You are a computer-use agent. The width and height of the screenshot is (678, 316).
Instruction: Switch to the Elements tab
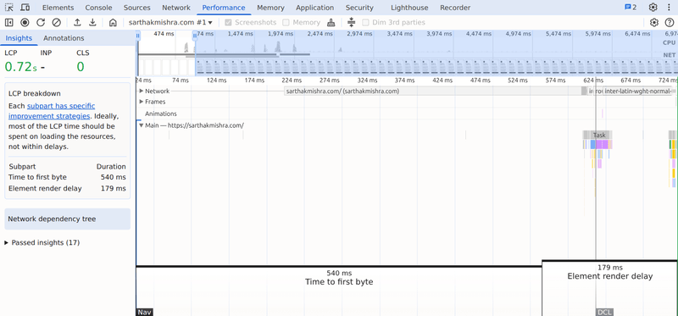click(x=58, y=8)
